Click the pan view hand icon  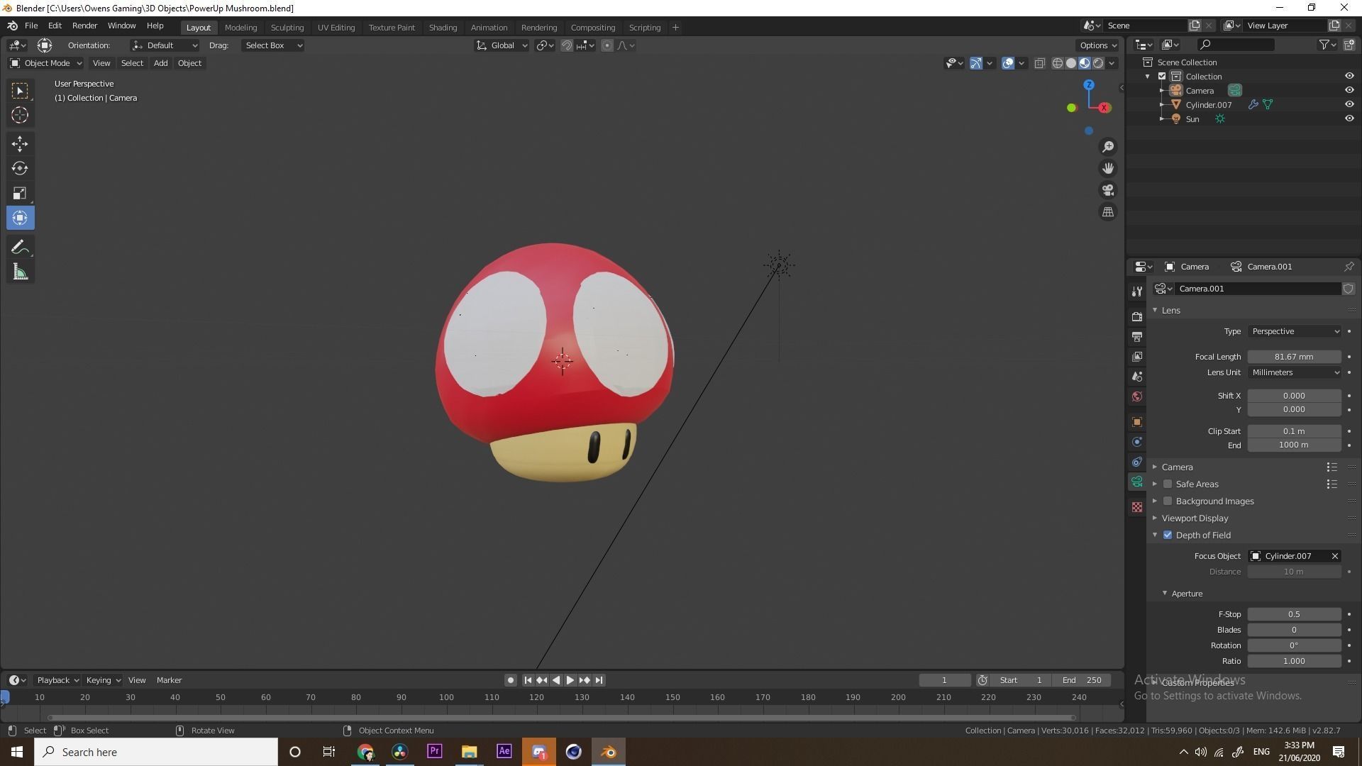tap(1107, 168)
